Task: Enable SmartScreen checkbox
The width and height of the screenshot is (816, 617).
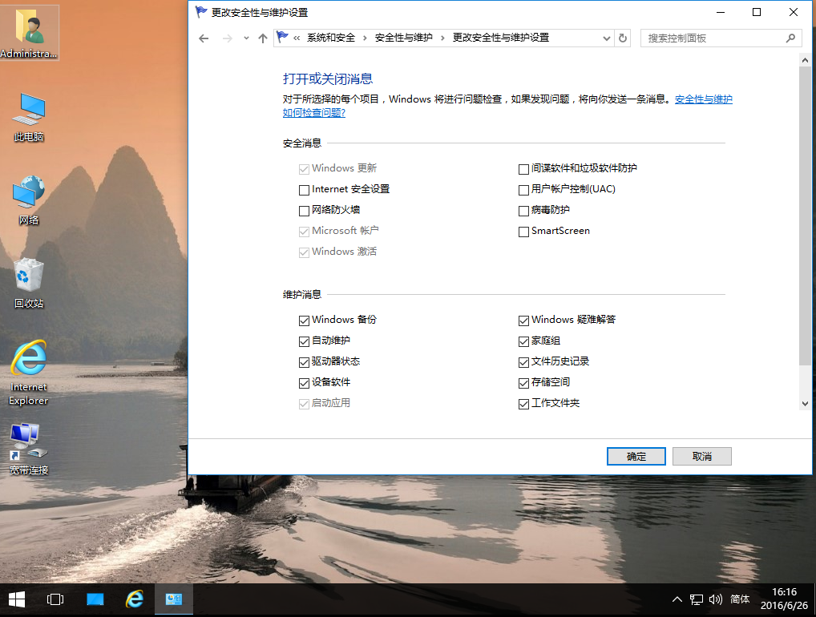Action: [524, 232]
